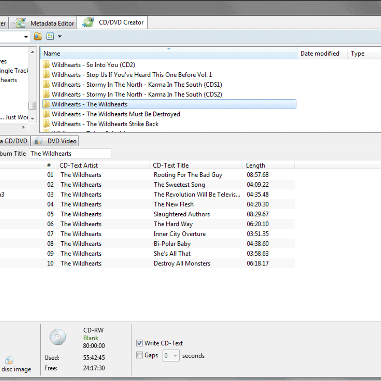Select track The New Flesh
The width and height of the screenshot is (381, 381).
tap(174, 204)
